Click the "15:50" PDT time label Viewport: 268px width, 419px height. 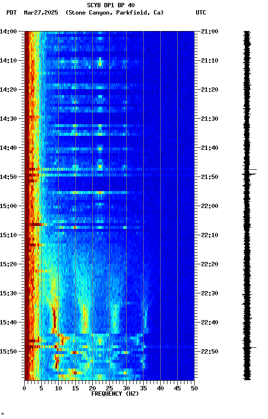click(8, 352)
